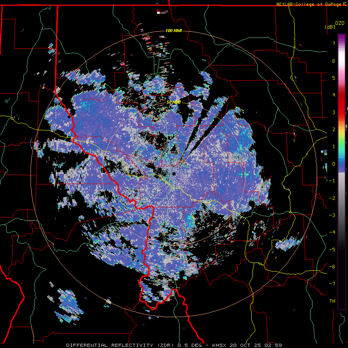Click the color scale value -3
This screenshot has width=348, height=348.
click(332, 215)
